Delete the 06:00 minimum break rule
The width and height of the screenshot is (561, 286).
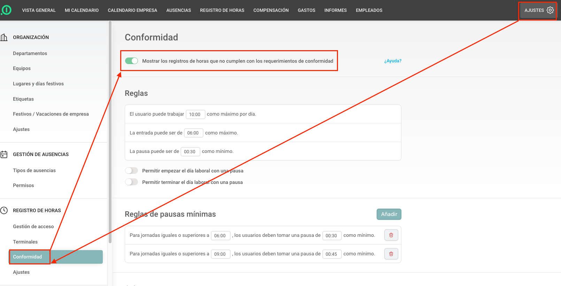click(x=391, y=235)
